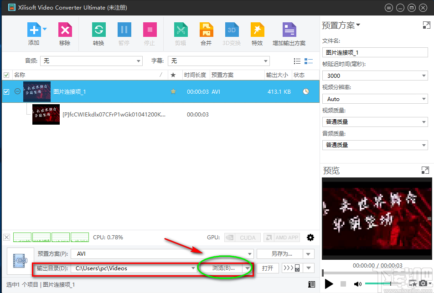Open the settings gear near GPU options
Image resolution: width=434 pixels, height=293 pixels.
(310, 237)
